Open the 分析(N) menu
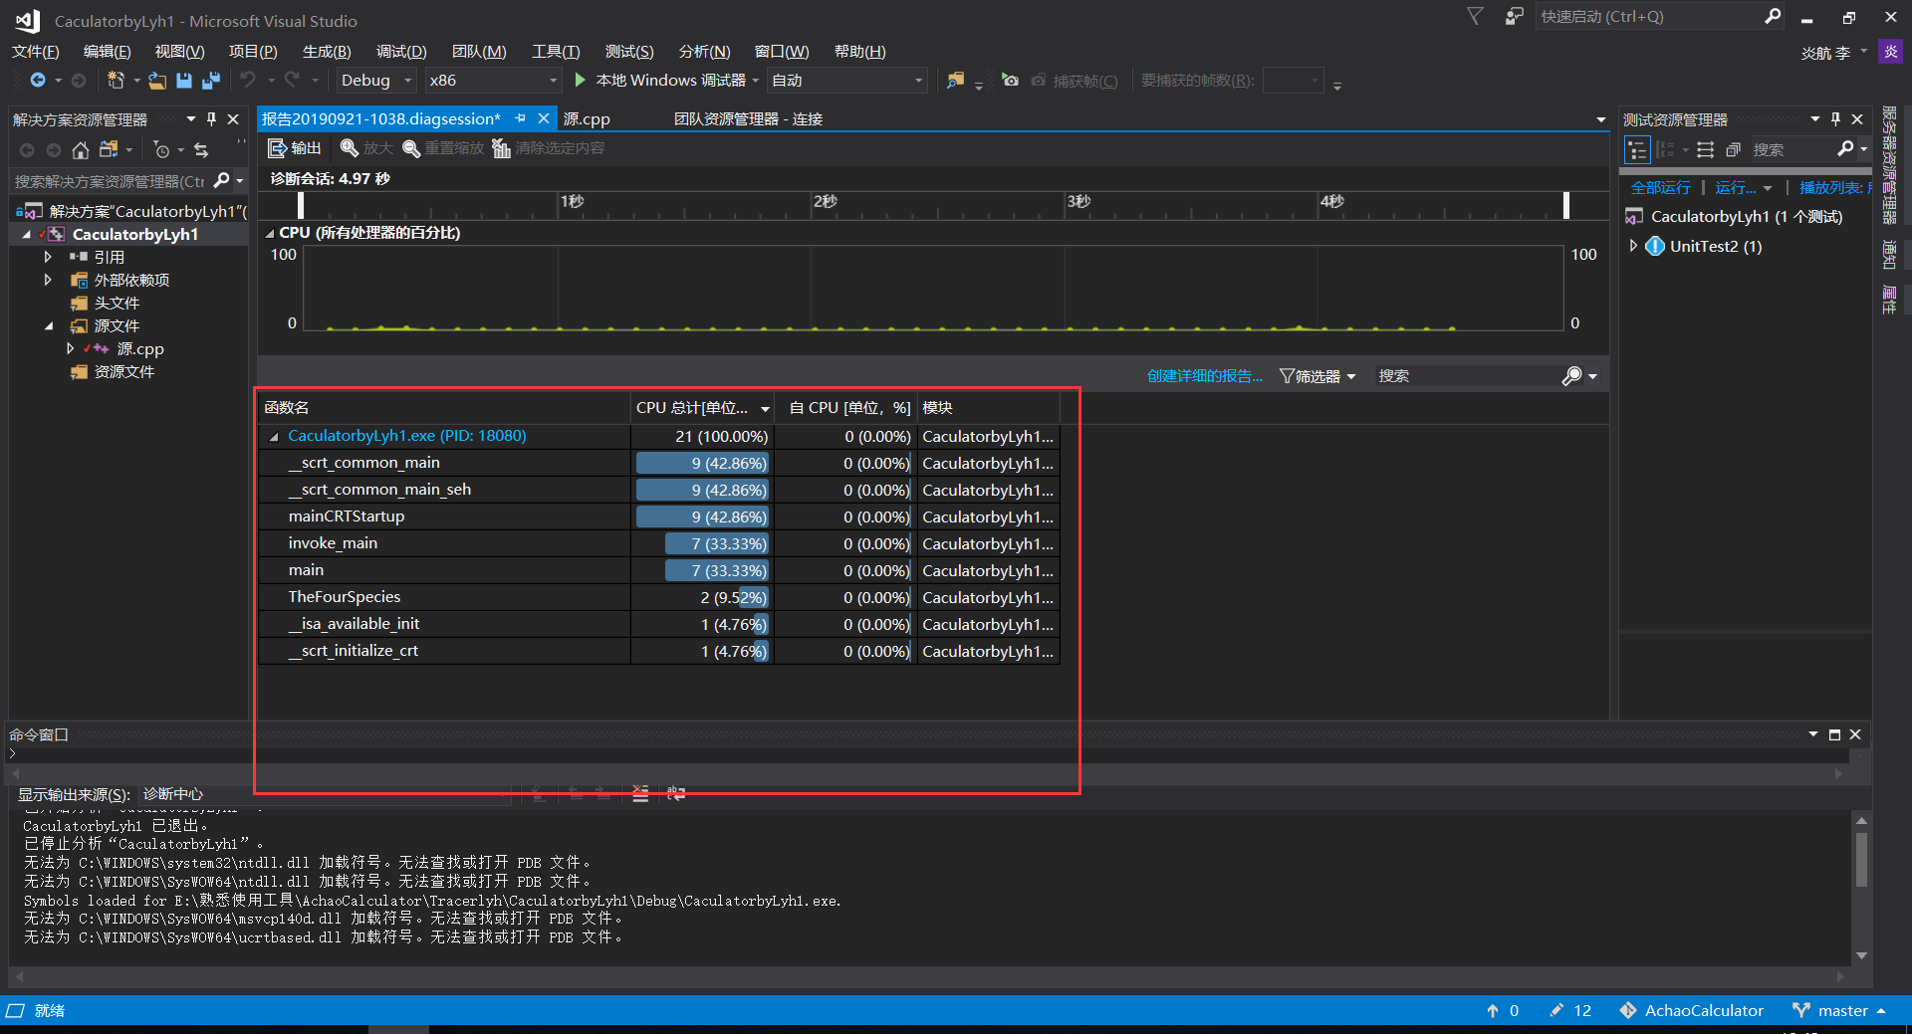Image resolution: width=1912 pixels, height=1034 pixels. [704, 52]
